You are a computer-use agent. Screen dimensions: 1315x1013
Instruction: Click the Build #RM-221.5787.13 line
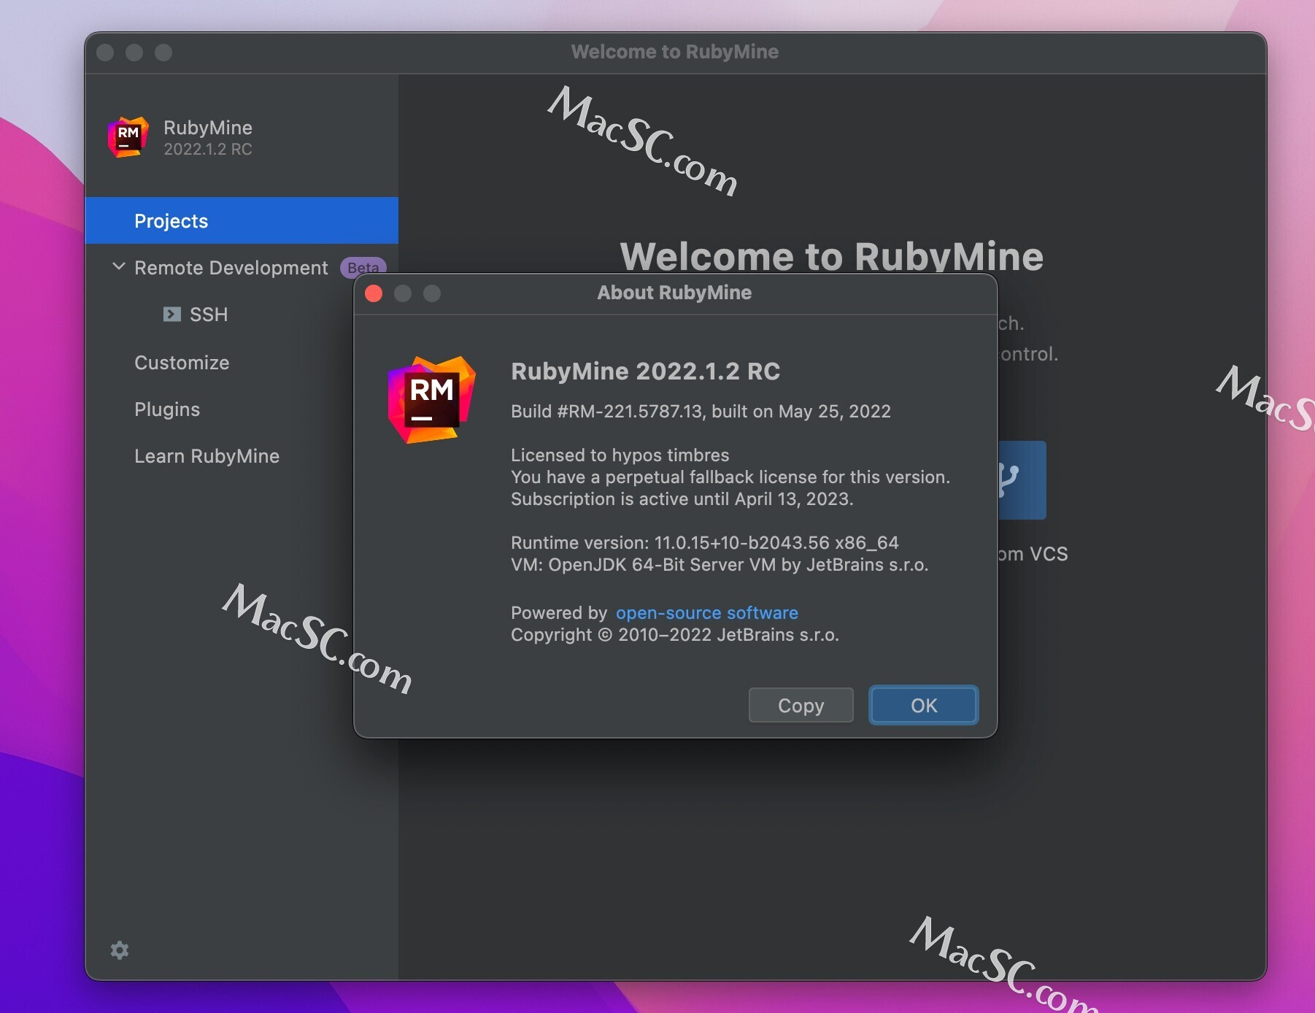pos(701,412)
